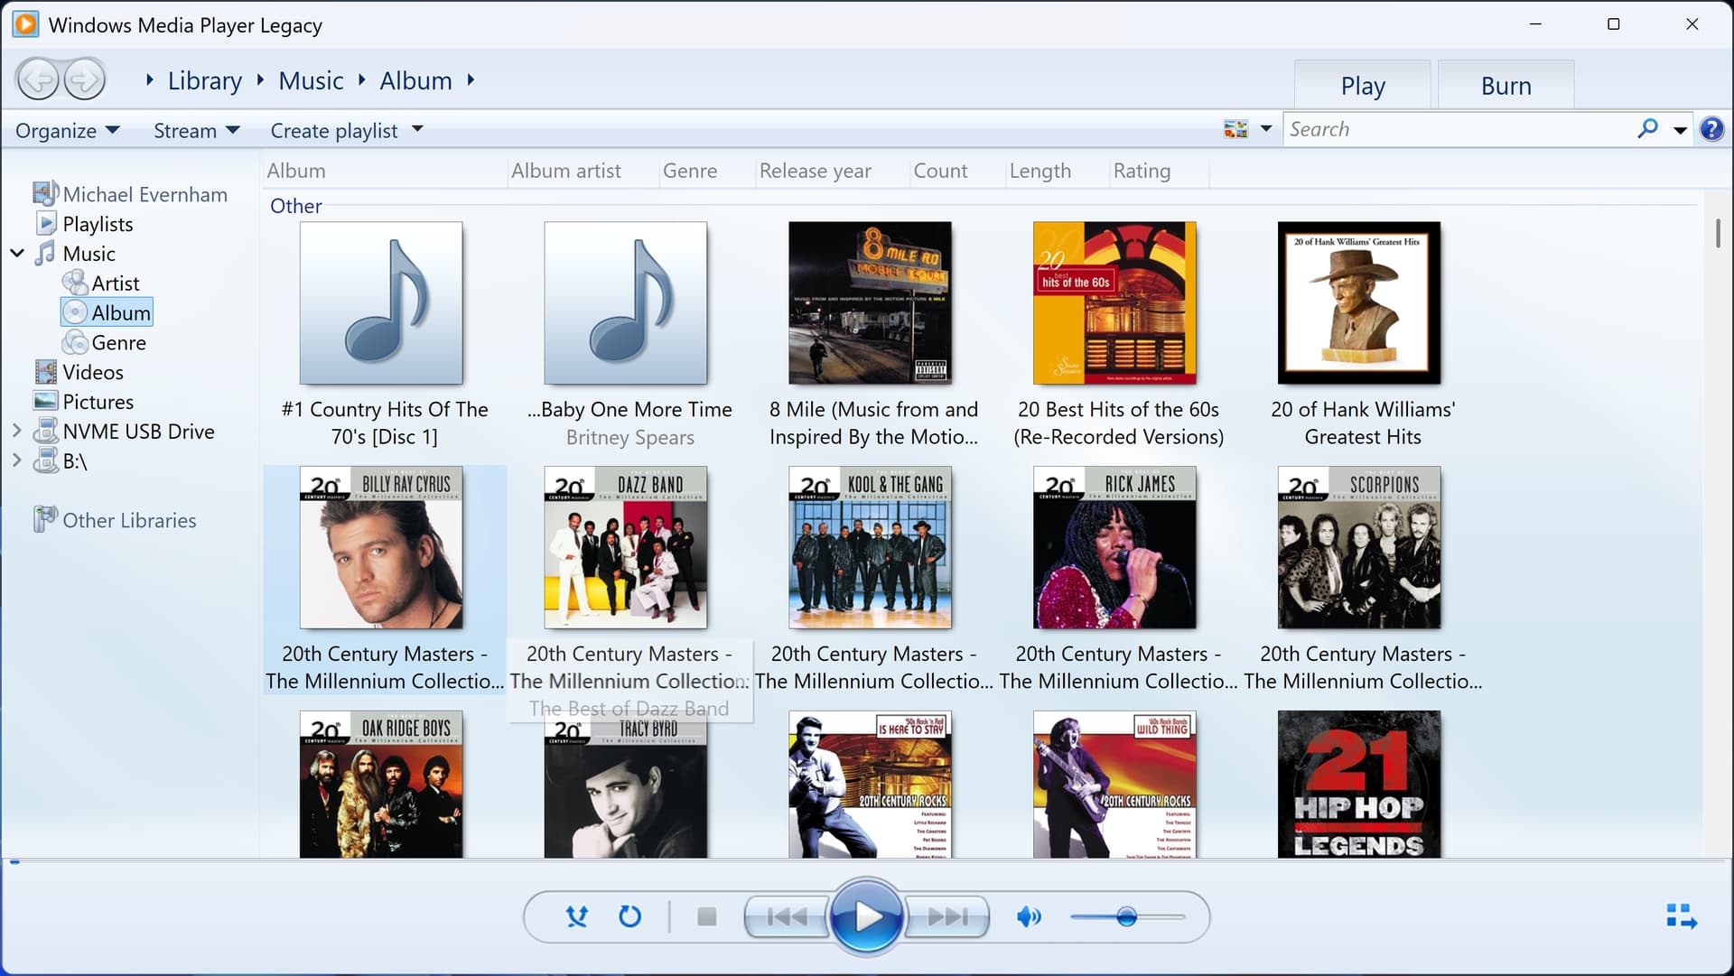This screenshot has height=976, width=1734.
Task: Go to previous track
Action: pos(787,917)
